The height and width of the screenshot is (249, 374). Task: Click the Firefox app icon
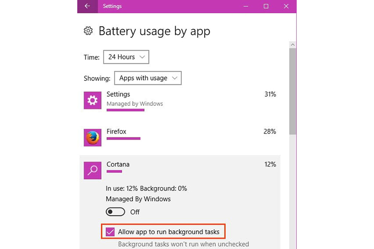(x=93, y=137)
